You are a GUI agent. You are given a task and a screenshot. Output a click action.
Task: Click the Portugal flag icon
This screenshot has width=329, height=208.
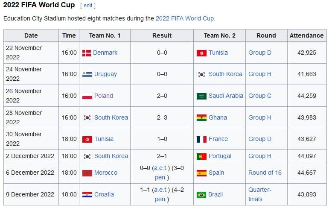pos(201,156)
